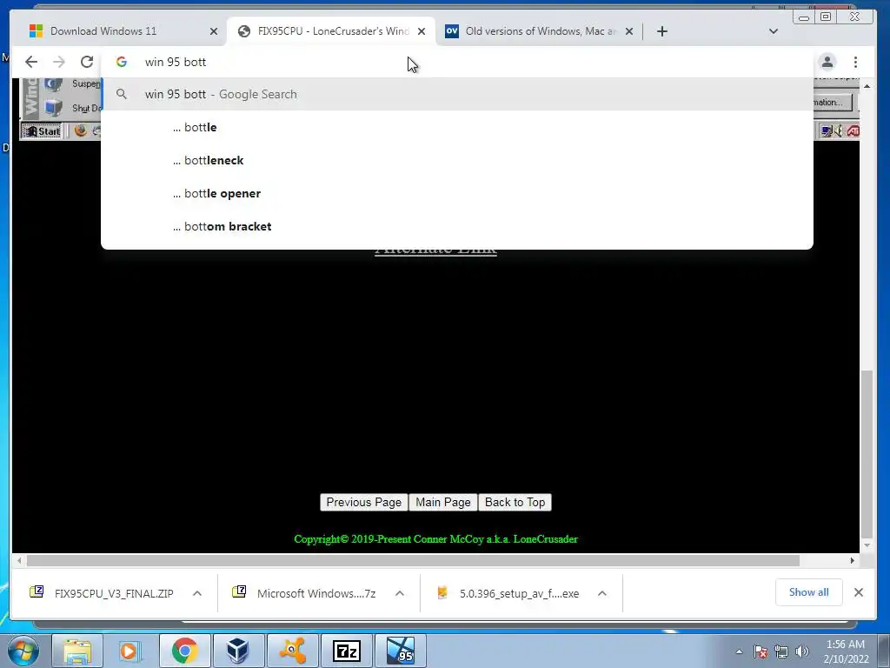Open VirtualBox from the taskbar
The width and height of the screenshot is (890, 668).
(238, 651)
